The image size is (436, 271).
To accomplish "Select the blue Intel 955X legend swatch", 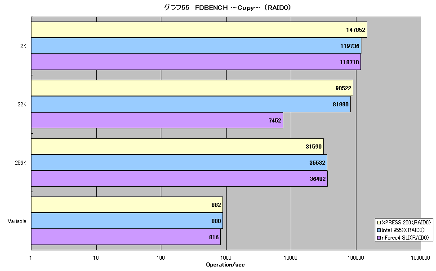I will coord(378,230).
